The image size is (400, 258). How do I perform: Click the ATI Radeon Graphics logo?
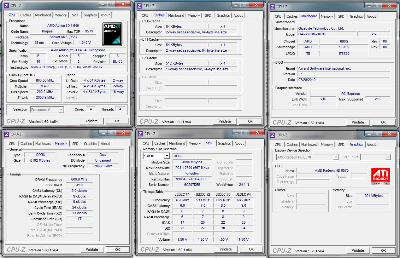[380, 176]
